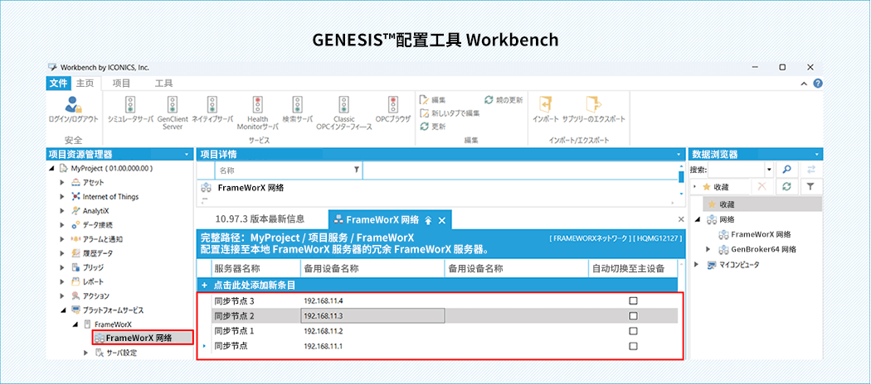The width and height of the screenshot is (871, 384).
Task: Expand the Internet of Things tree node
Action: (x=62, y=197)
